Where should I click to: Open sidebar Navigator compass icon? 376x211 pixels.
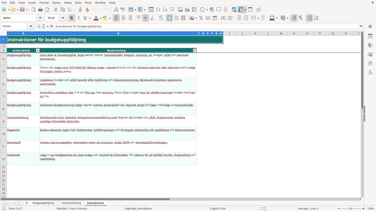[370, 63]
